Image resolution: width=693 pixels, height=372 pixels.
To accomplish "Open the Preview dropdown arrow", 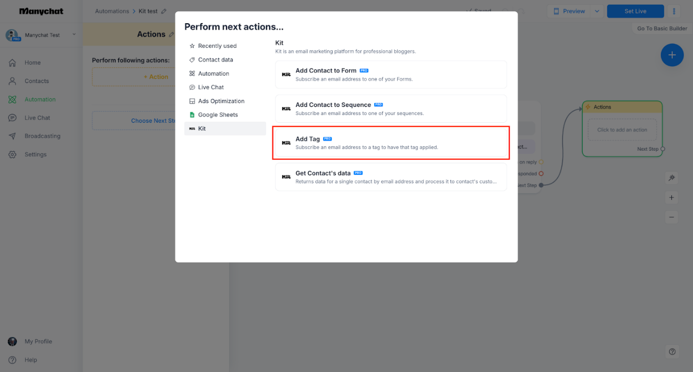I will coord(597,11).
